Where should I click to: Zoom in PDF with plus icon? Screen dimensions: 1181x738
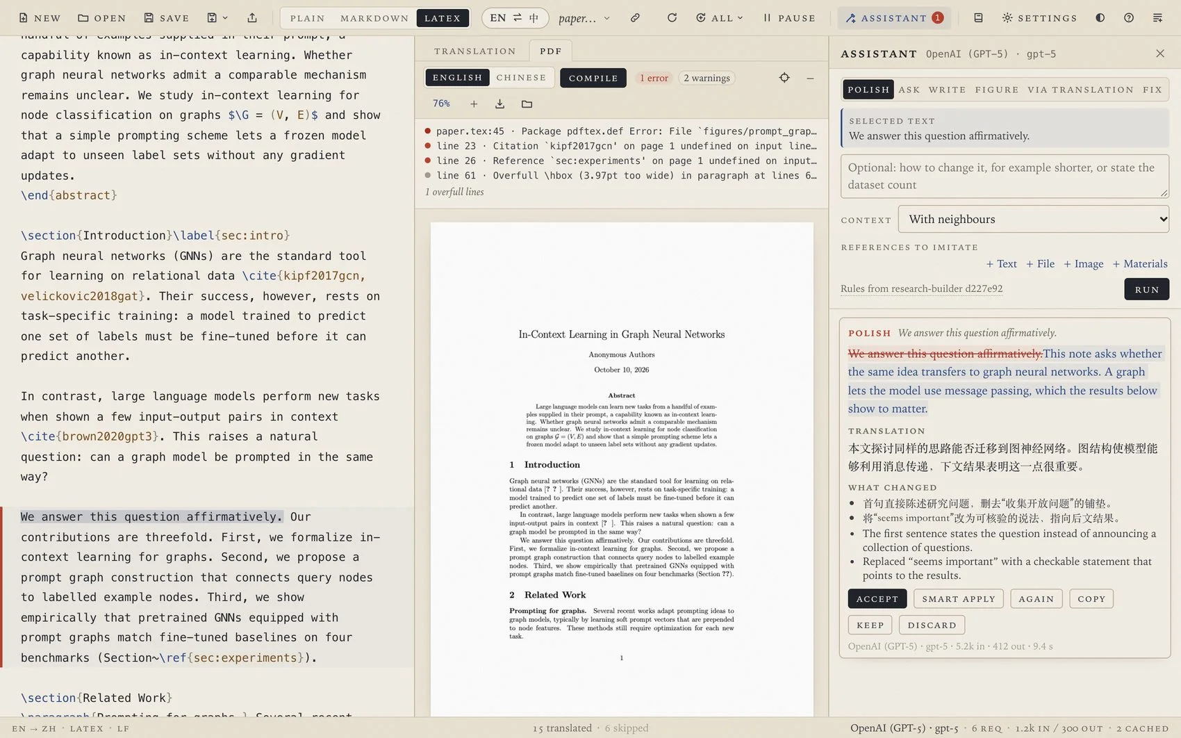pos(474,104)
